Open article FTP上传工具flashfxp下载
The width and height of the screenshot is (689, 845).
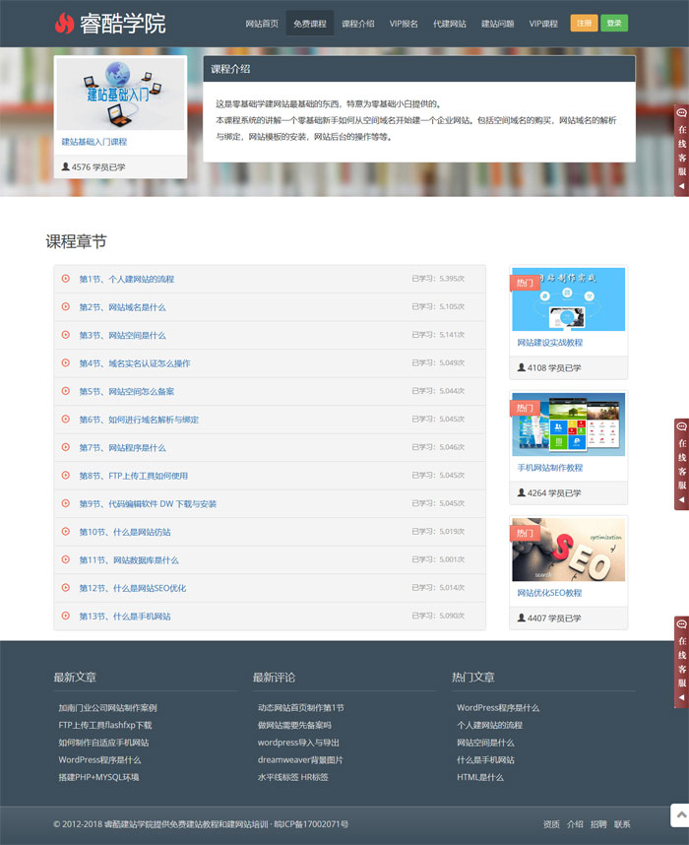click(105, 725)
